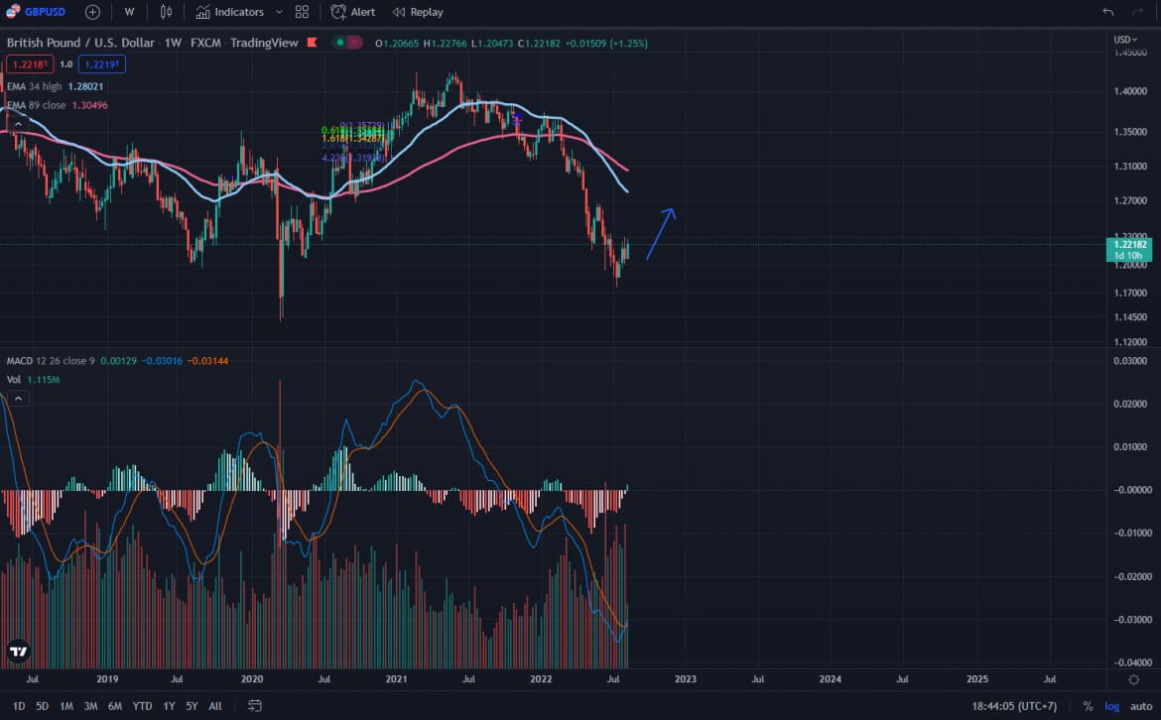Click the auto scale control
The width and height of the screenshot is (1161, 720).
click(1141, 706)
